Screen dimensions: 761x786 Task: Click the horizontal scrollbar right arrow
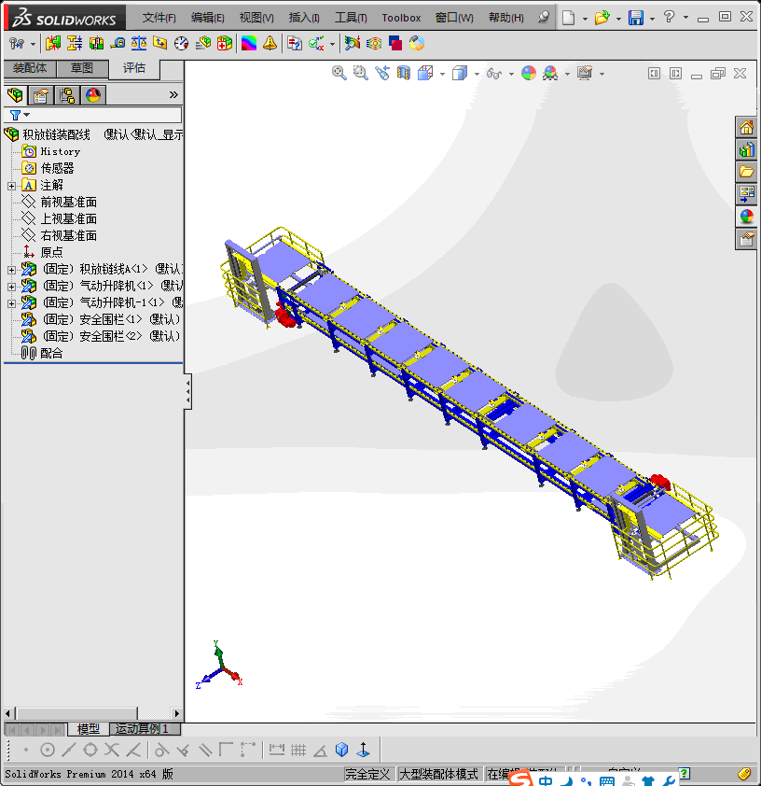[x=177, y=713]
